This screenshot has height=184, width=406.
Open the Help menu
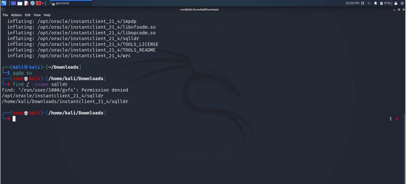tap(47, 15)
